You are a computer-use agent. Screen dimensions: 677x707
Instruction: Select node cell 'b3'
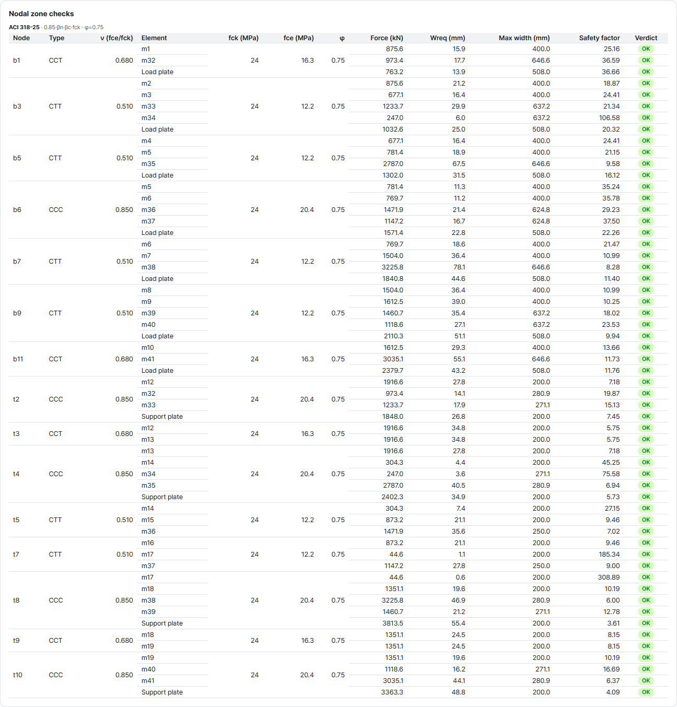(x=17, y=106)
